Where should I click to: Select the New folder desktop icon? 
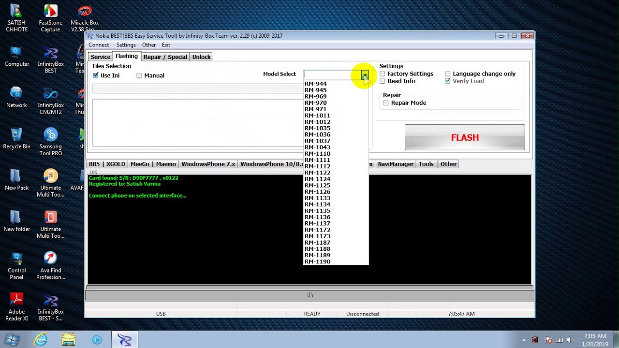pos(16,221)
